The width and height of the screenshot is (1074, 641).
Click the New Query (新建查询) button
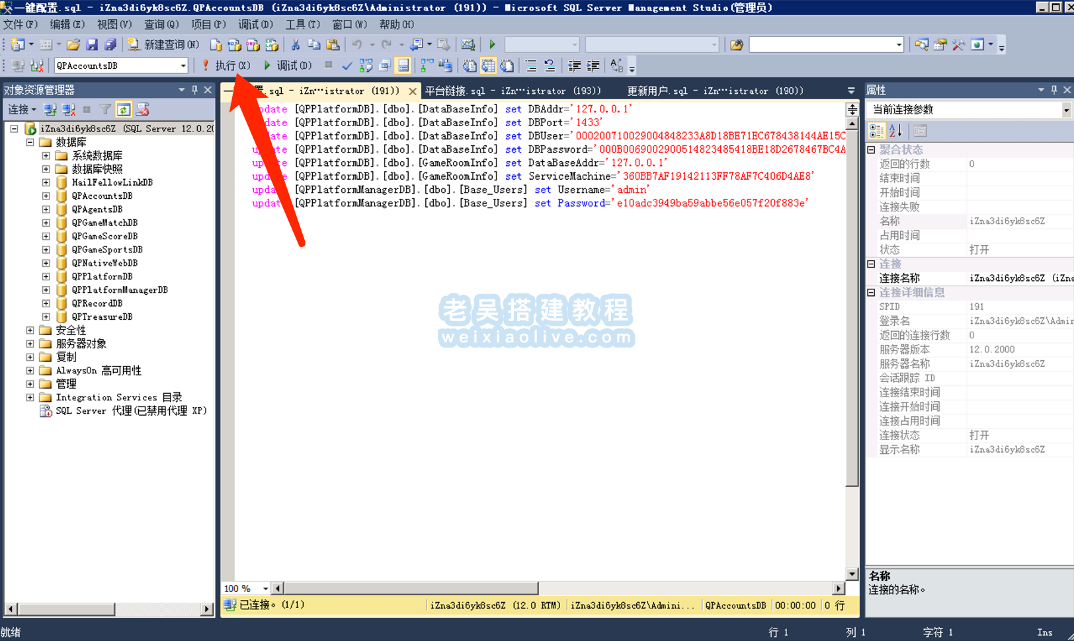(164, 44)
